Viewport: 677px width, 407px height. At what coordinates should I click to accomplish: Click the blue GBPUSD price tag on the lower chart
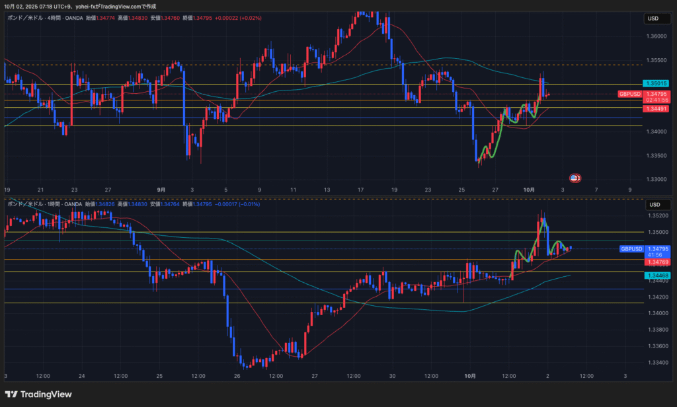click(x=631, y=249)
